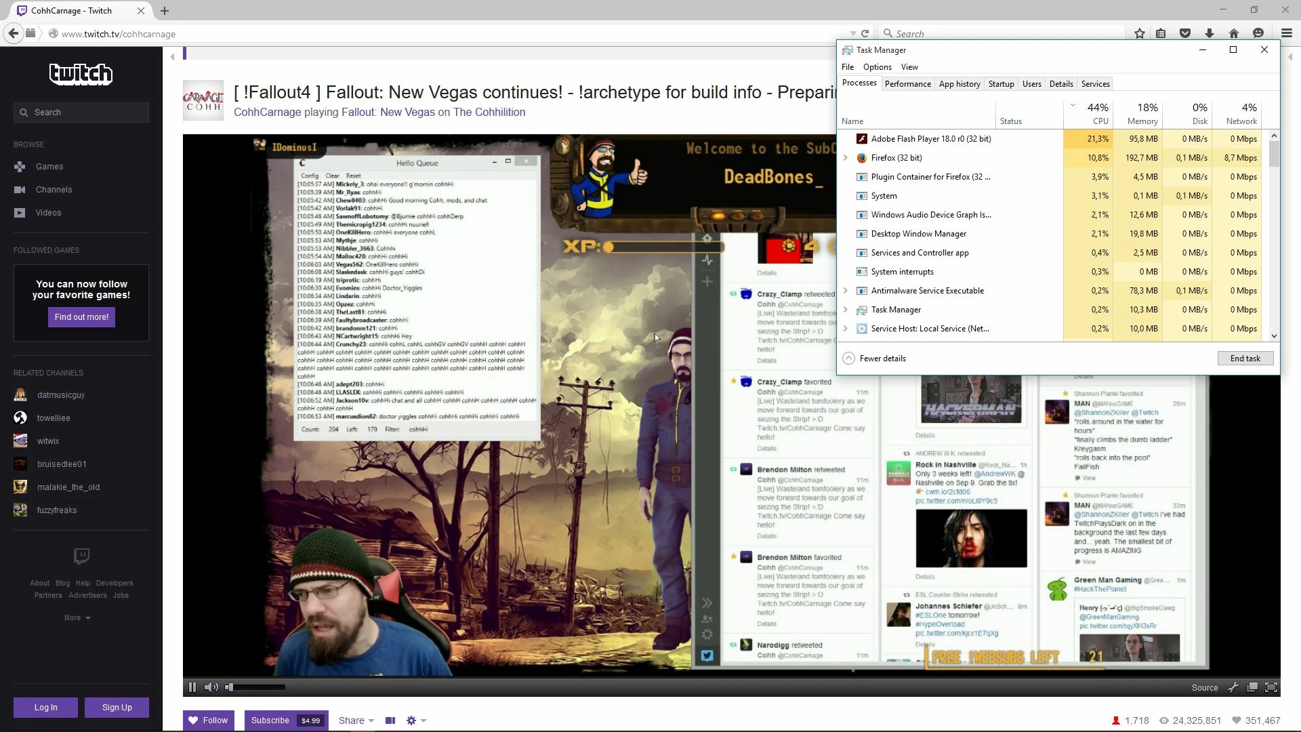The height and width of the screenshot is (732, 1301).
Task: Open the gear options dropdown below the video
Action: pos(415,720)
